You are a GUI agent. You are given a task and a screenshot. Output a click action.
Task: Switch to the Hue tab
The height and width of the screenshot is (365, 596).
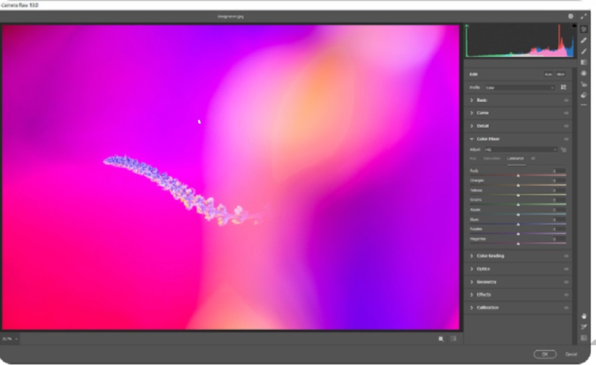point(473,159)
